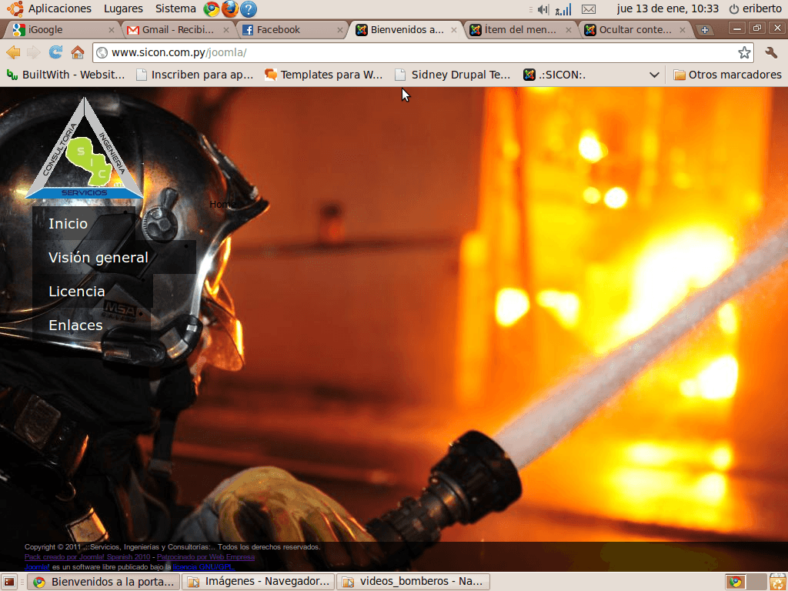Open the Templates para W... bookmark

tap(324, 75)
